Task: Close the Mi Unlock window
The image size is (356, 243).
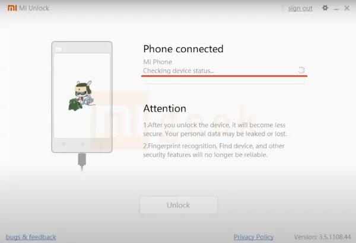Action: 347,8
